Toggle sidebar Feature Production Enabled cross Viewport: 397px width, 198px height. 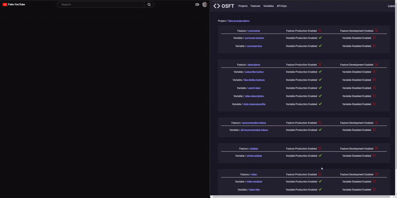click(x=320, y=148)
